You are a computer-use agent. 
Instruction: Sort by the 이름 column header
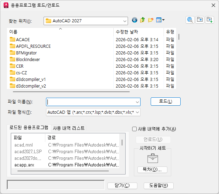click(x=60, y=32)
